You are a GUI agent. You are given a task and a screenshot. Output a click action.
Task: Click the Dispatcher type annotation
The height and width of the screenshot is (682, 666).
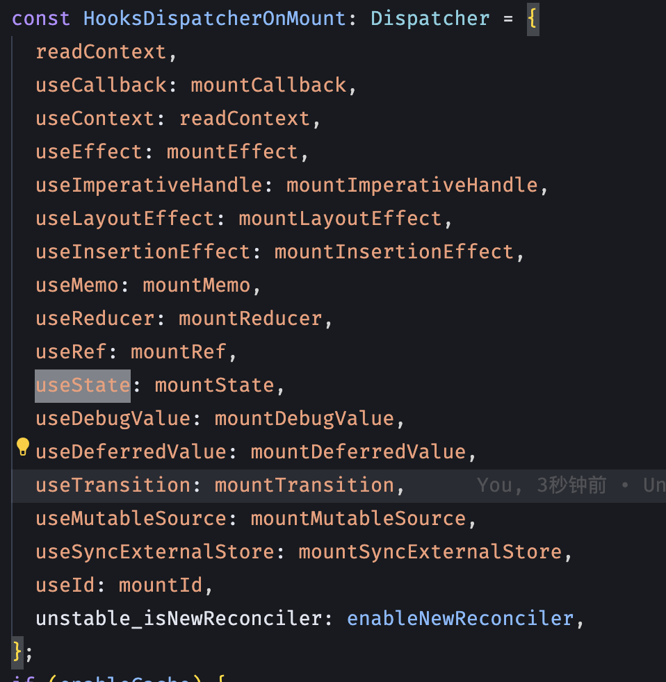[x=430, y=18]
